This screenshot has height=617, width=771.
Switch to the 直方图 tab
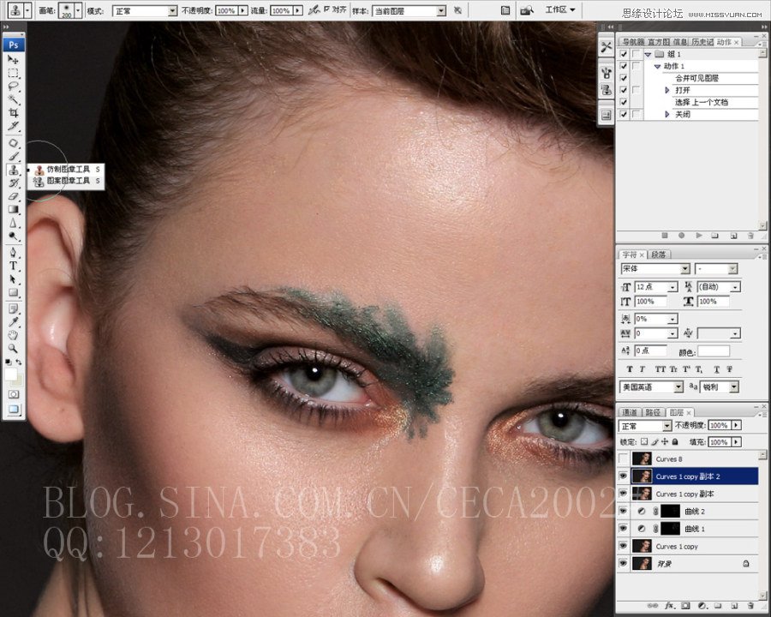659,42
